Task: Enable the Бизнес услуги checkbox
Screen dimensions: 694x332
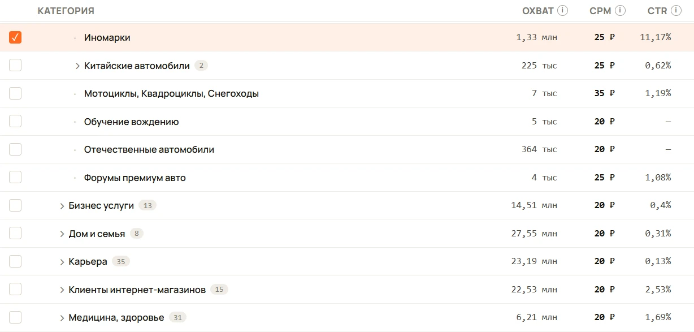Action: (15, 205)
